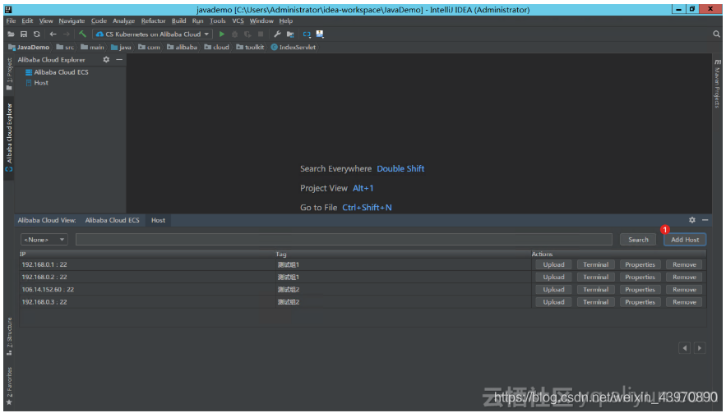Go to the next page of hosts
Viewport: 726px width, 413px height.
point(700,348)
